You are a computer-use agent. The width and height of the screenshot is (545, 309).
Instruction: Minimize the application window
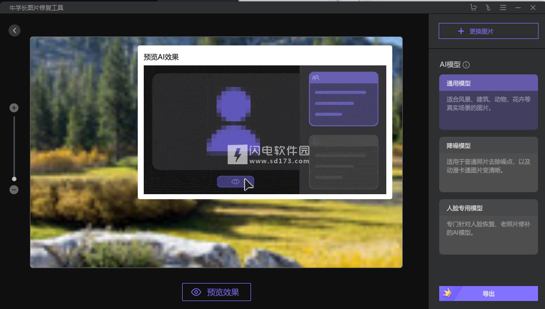(518, 7)
